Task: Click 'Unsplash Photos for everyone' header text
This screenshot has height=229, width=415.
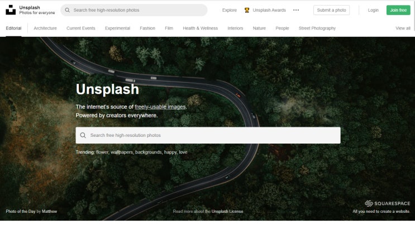Action: click(37, 10)
